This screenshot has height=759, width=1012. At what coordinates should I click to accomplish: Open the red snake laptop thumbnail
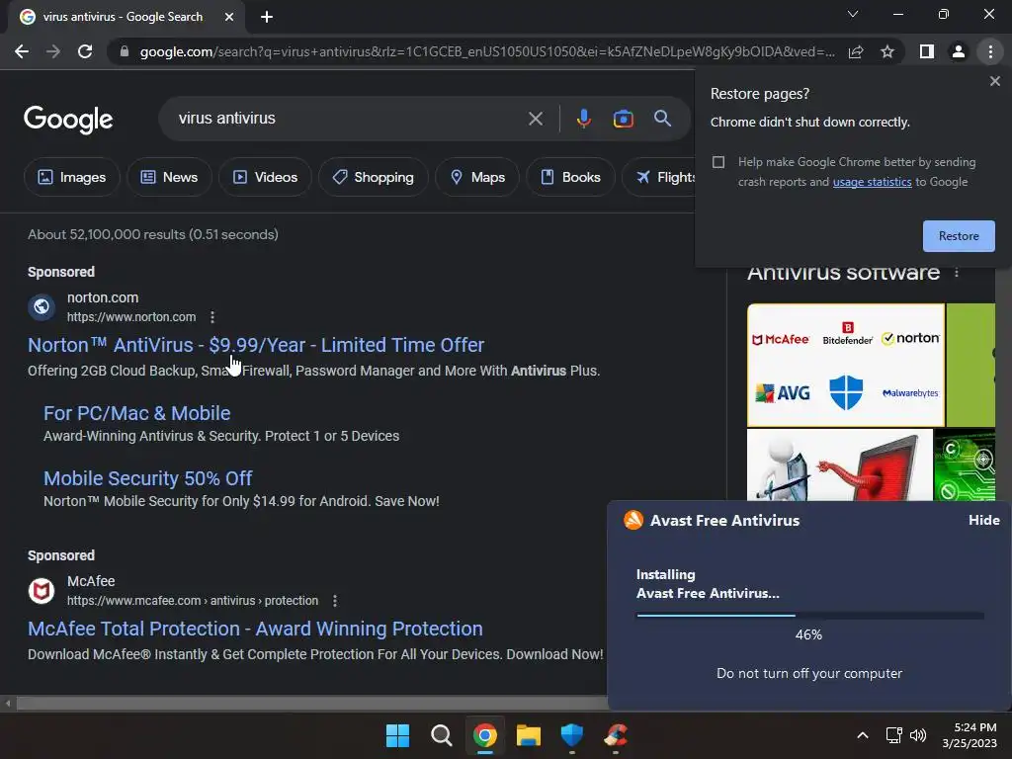[x=840, y=465]
